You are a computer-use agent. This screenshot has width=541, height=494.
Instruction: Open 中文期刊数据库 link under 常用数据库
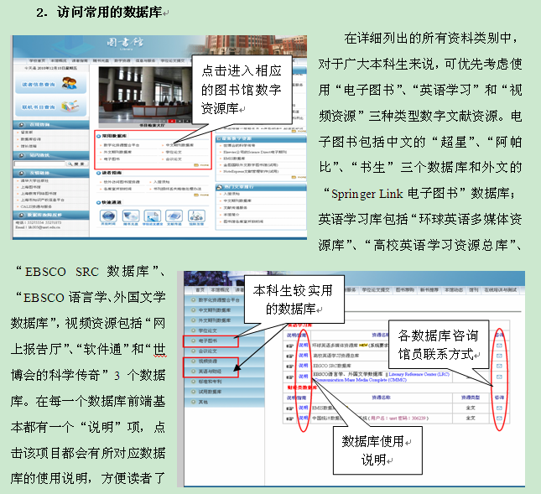tap(179, 145)
